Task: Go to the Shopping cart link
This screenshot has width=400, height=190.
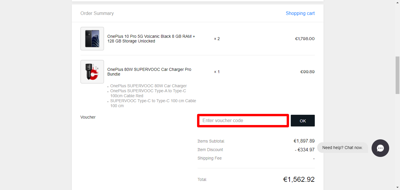Action: point(300,13)
